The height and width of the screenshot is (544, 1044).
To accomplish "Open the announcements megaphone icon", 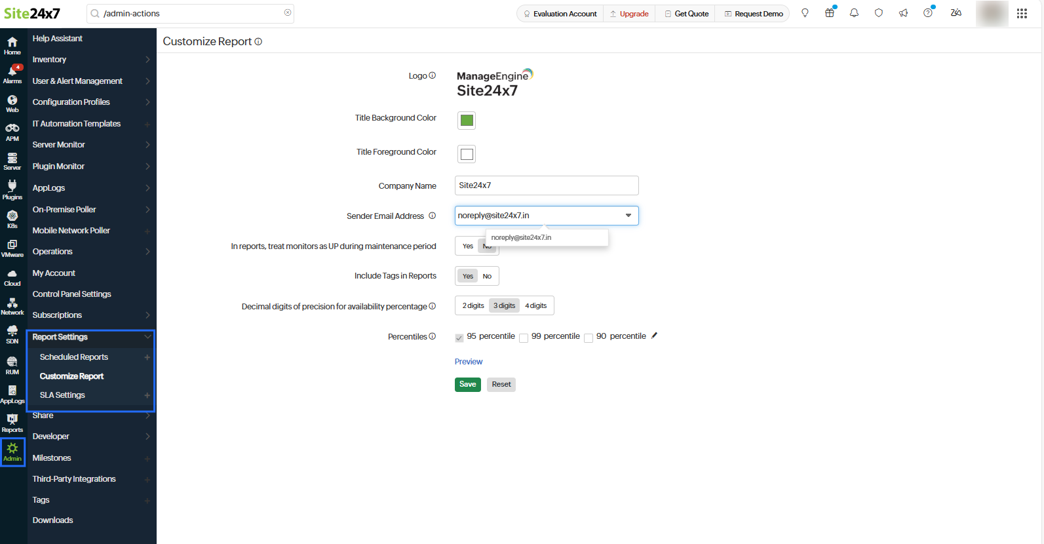I will click(903, 13).
